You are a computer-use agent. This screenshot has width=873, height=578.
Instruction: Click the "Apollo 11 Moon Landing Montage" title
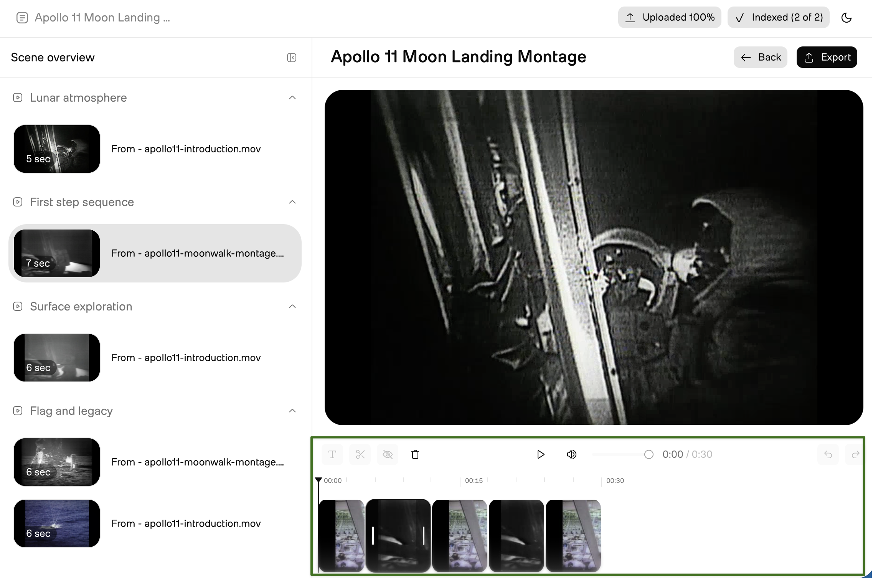(459, 57)
